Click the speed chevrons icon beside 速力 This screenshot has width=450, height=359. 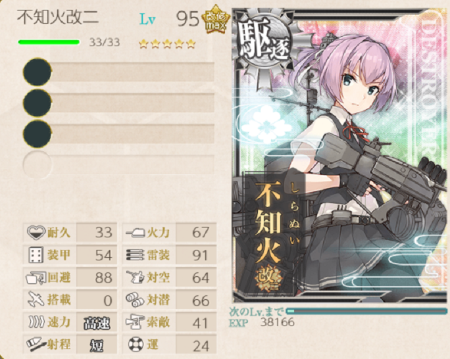(x=37, y=322)
